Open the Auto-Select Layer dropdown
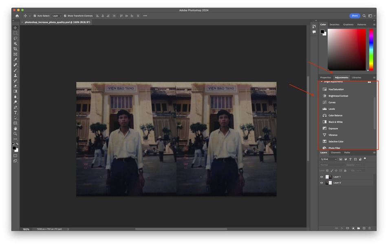The image size is (388, 246). pos(57,16)
